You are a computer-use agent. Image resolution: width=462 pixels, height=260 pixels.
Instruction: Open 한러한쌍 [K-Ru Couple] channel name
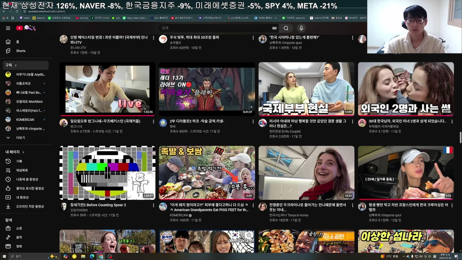[x=285, y=131]
